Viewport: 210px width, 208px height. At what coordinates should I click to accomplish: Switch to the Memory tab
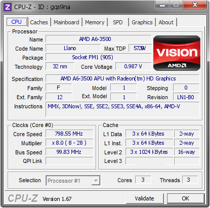click(x=95, y=22)
